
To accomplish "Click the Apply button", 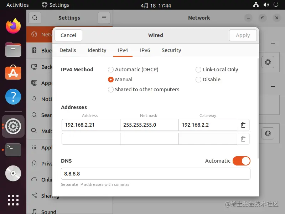I will (243, 35).
